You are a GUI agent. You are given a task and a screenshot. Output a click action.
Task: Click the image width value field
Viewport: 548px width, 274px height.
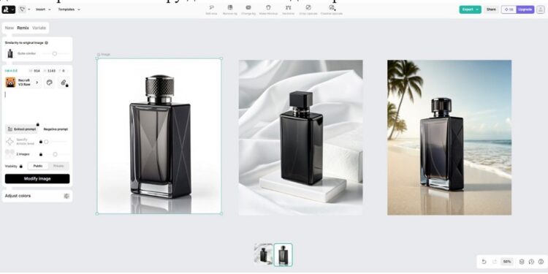pos(34,71)
